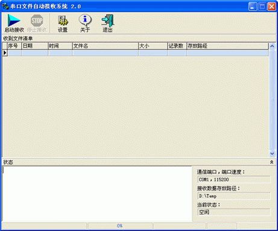The image size is (278, 231).
Task: Select the 记录数 column header
Action: 177,46
